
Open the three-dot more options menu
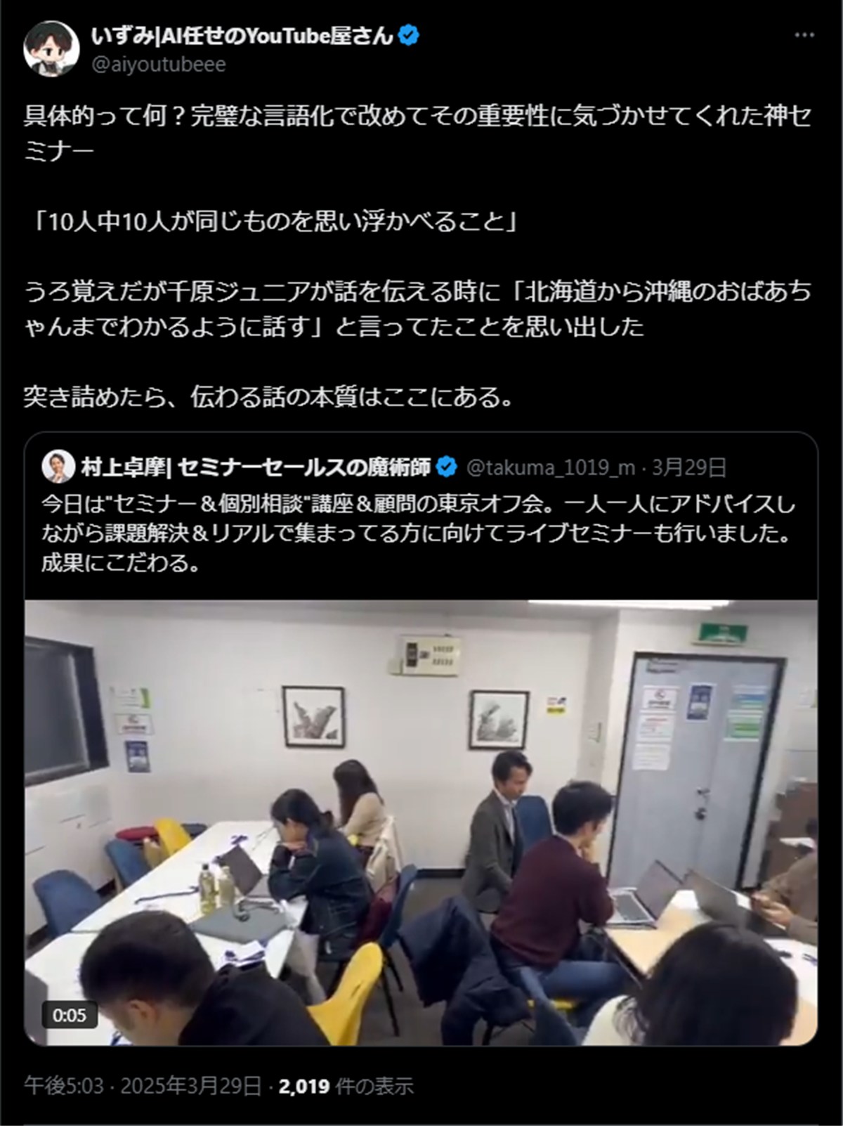[x=804, y=35]
